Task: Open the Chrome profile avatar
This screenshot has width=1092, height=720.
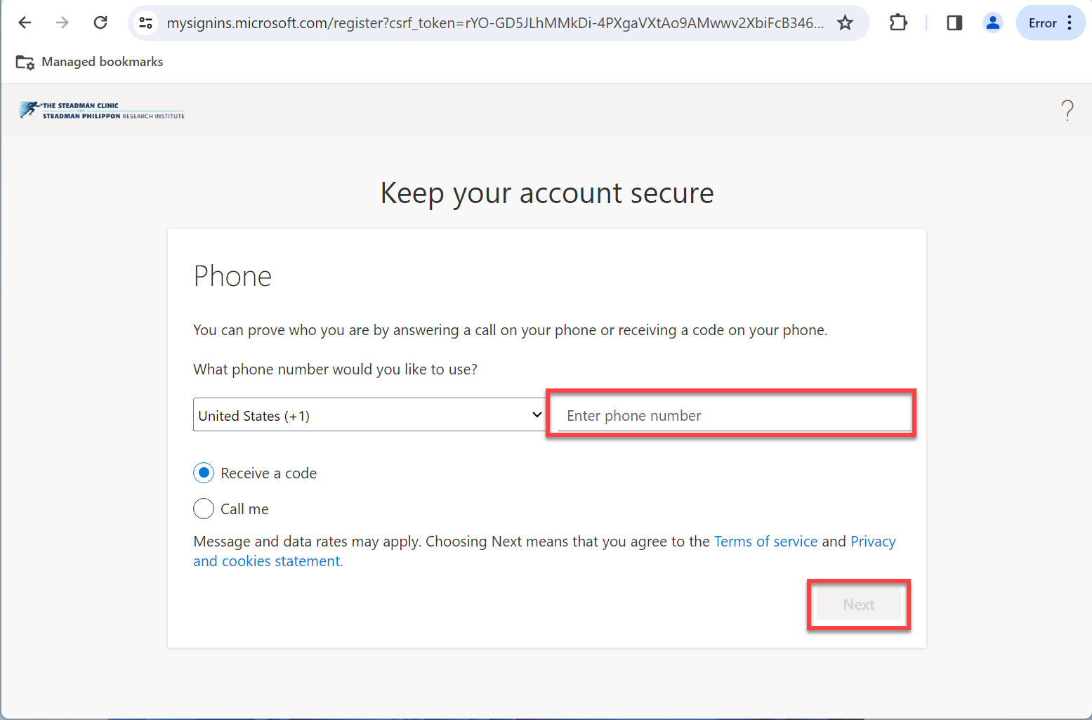Action: pyautogui.click(x=992, y=22)
